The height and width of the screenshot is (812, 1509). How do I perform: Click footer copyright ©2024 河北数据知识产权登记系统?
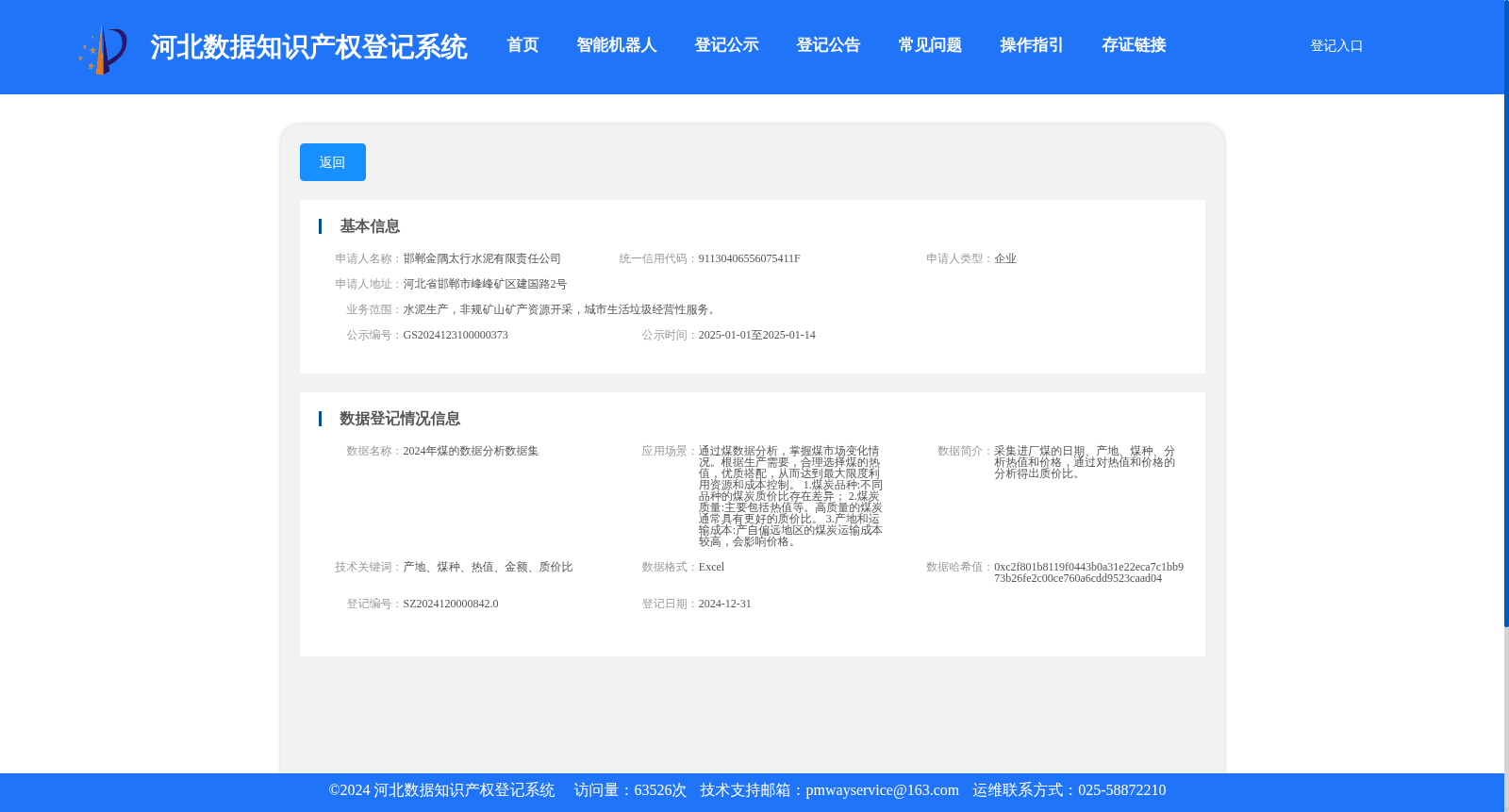441,790
